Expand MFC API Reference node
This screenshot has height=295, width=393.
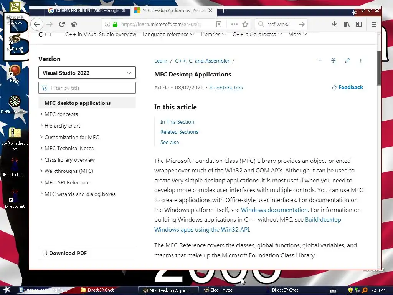(x=41, y=182)
